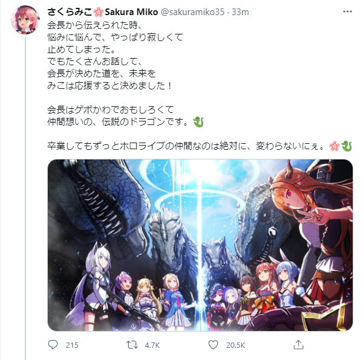
Task: Click the tweet line starting 会長から伝えられた時
Action: coord(94,25)
